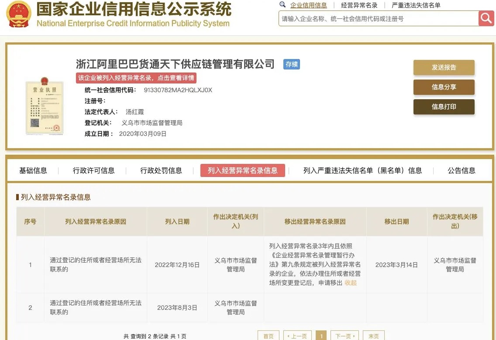Click listing date 2023年8月3日
496x340 pixels.
pyautogui.click(x=177, y=308)
